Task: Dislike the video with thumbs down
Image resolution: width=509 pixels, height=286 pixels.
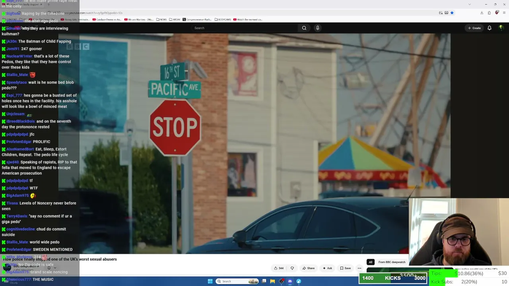Action: tap(292, 268)
